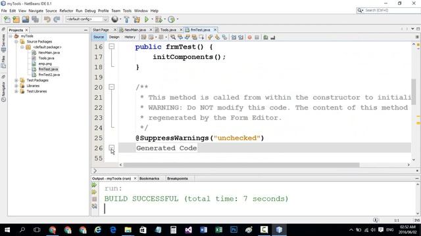Click the Windows Start button

[x=7, y=230]
